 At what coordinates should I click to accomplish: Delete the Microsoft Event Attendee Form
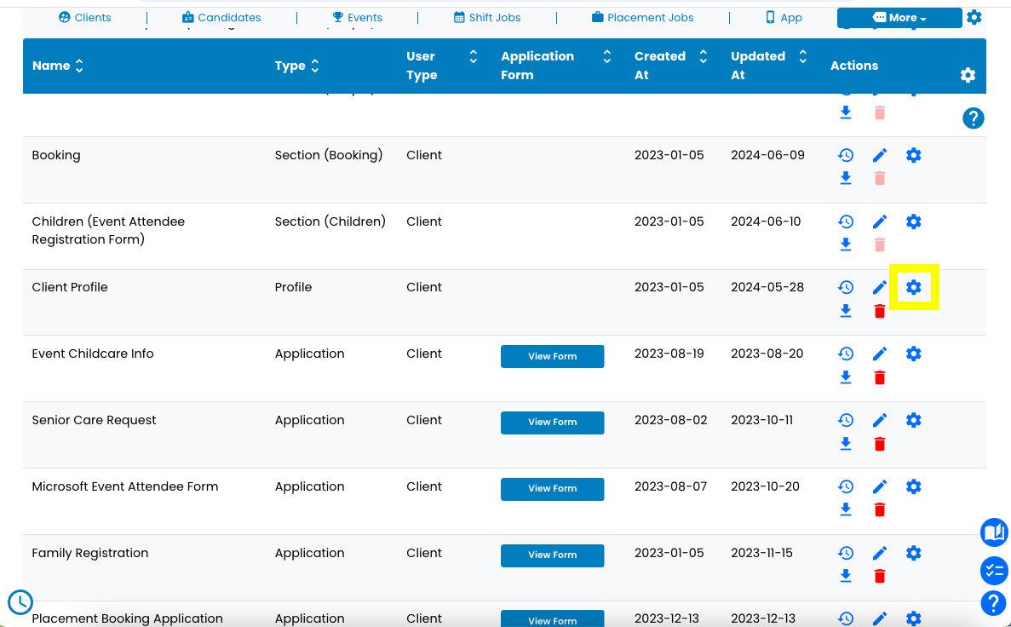click(880, 509)
